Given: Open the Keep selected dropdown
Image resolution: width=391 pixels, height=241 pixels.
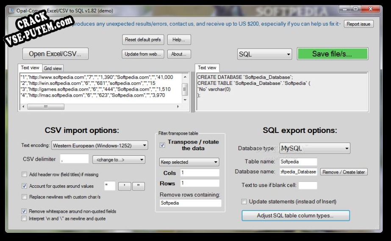Looking at the screenshot, I should [x=189, y=162].
